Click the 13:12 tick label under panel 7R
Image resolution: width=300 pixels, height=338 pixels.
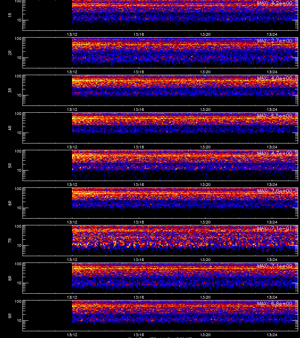[x=72, y=260]
